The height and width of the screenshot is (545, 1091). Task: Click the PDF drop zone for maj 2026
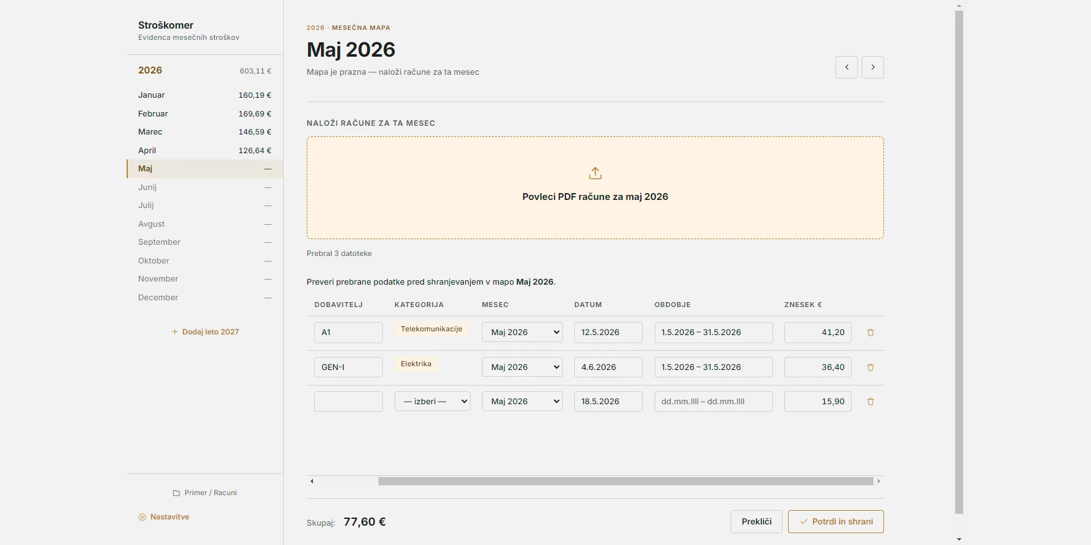click(595, 188)
